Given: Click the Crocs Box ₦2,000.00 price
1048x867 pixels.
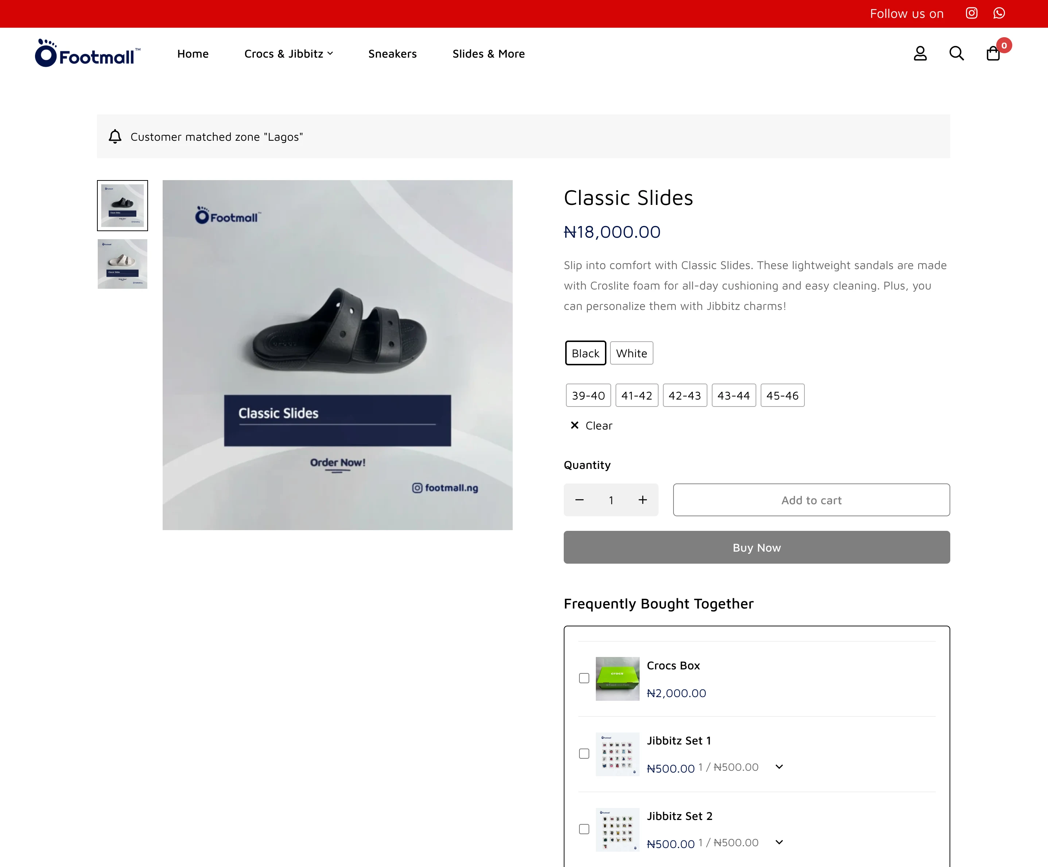Looking at the screenshot, I should 676,693.
